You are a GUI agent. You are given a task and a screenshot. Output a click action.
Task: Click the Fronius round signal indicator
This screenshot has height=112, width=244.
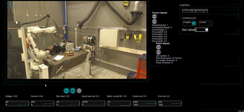154,17
